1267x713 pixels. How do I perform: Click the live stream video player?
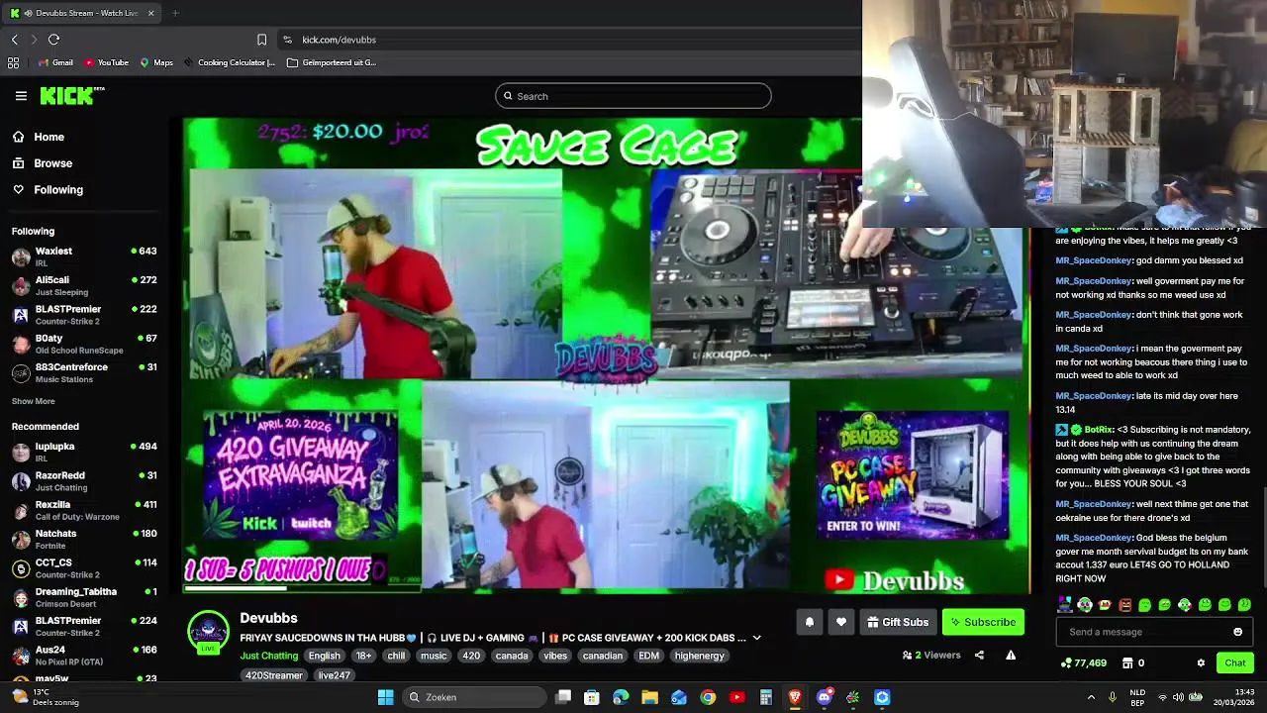(x=606, y=356)
